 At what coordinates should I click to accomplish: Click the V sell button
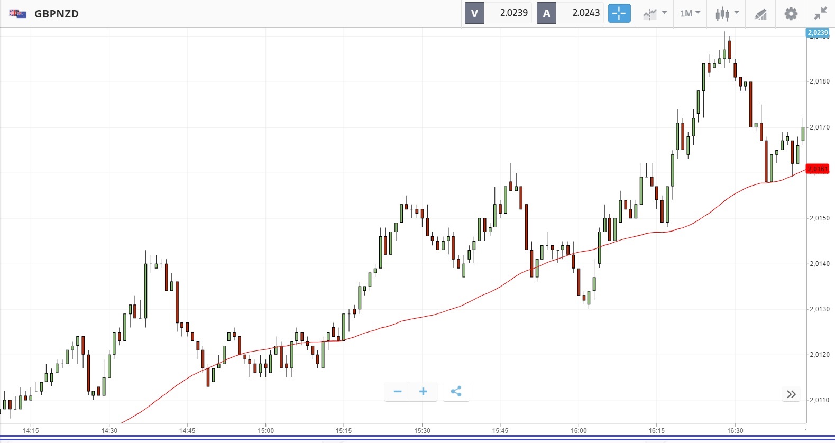(474, 13)
